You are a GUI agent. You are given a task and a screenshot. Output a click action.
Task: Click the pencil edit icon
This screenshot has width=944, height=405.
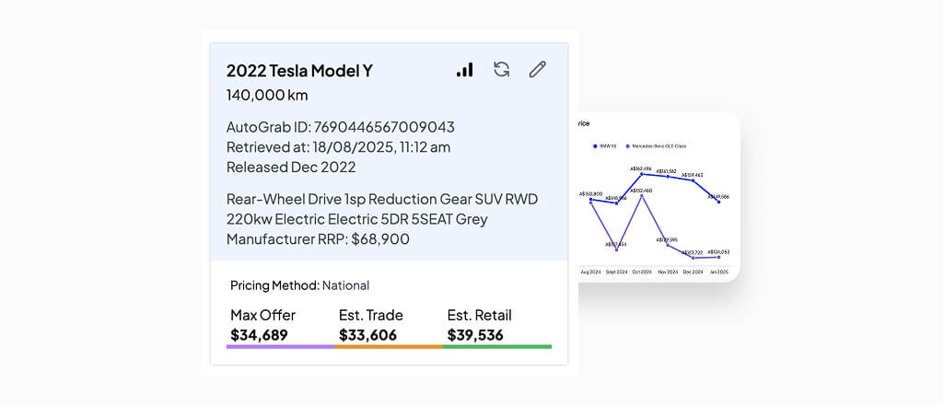537,69
